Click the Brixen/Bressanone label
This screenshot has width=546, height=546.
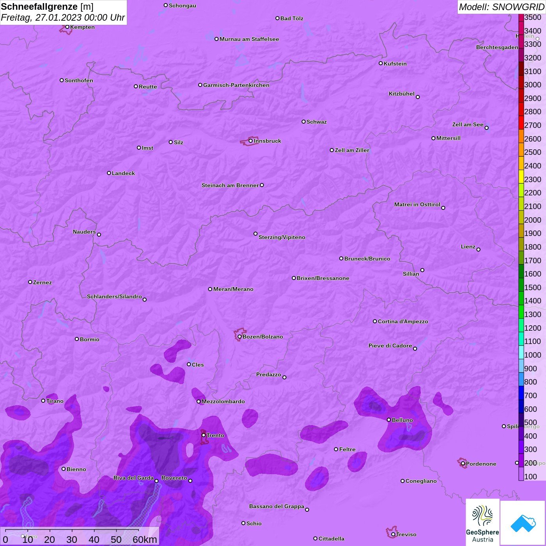(323, 278)
